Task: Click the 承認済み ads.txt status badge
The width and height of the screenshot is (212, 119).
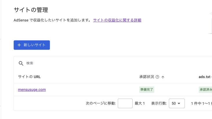Action: pyautogui.click(x=205, y=90)
